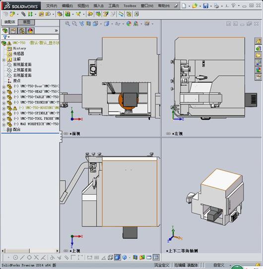Screen dimensions: 263x269
Task: Open the Appearances task pane color ball
Action: click(259, 70)
